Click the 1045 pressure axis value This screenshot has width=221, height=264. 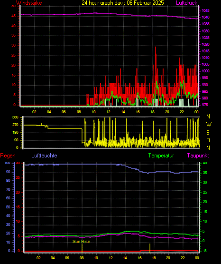tap(205, 11)
